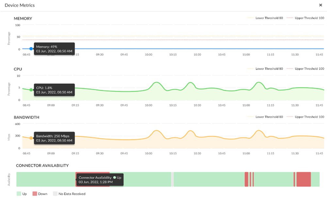
Task: Click the Memory 49% tooltip
Action: point(54,49)
